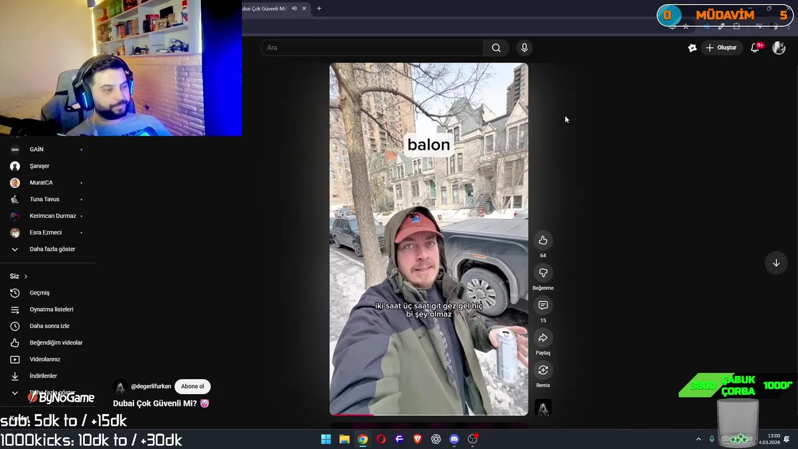Open the Siz section chevron
This screenshot has height=449, width=798.
[x=26, y=276]
